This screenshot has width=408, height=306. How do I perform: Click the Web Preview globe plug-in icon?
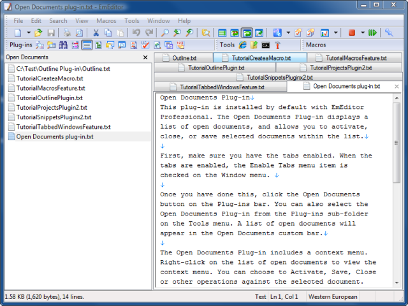tap(157, 45)
